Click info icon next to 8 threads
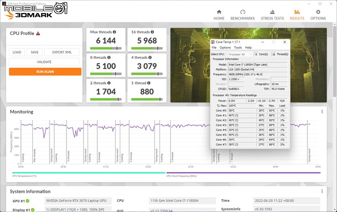This screenshot has height=212, width=337. 109,57
